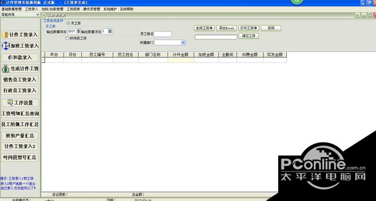Select the 时间段工资 radio button
Screen dimensions: 376x201
[67, 38]
